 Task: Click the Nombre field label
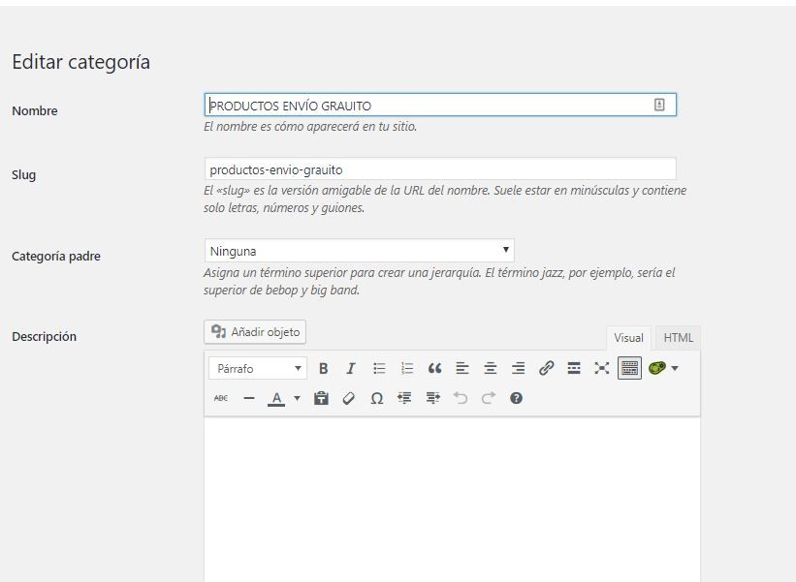(x=35, y=111)
